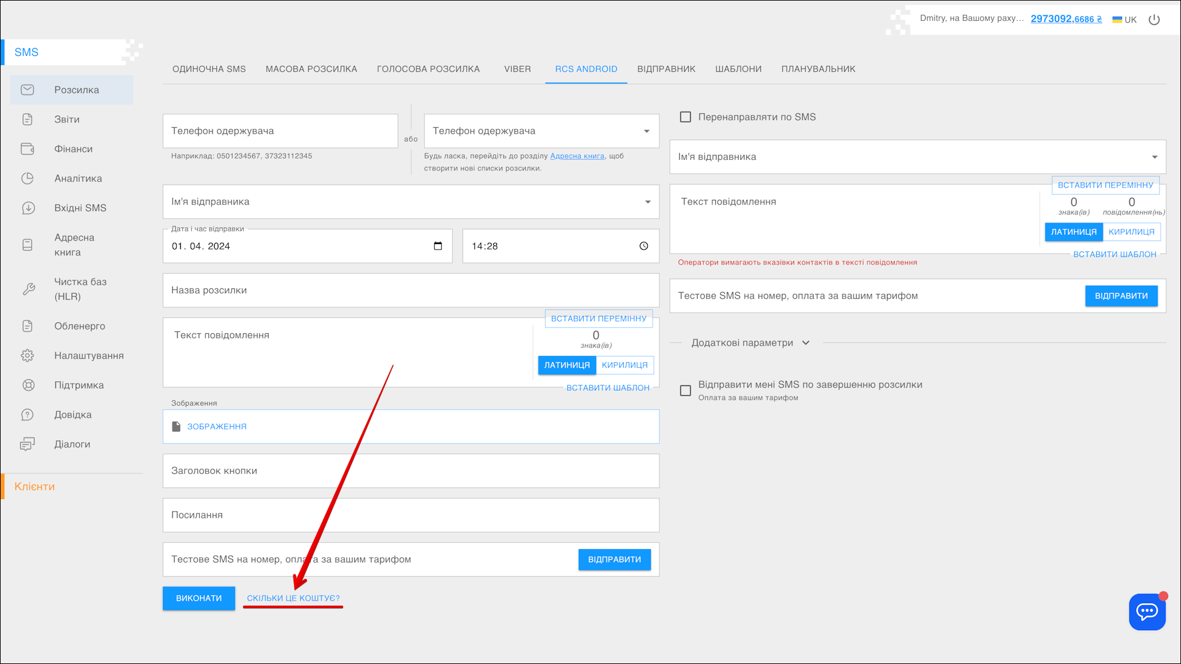Check Відправити мені SMS по завершенню розсилки
Image resolution: width=1181 pixels, height=664 pixels.
pos(685,390)
